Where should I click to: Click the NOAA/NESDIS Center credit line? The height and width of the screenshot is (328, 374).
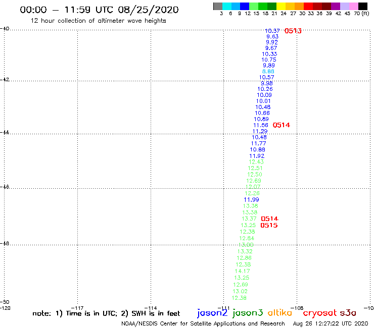(x=203, y=324)
